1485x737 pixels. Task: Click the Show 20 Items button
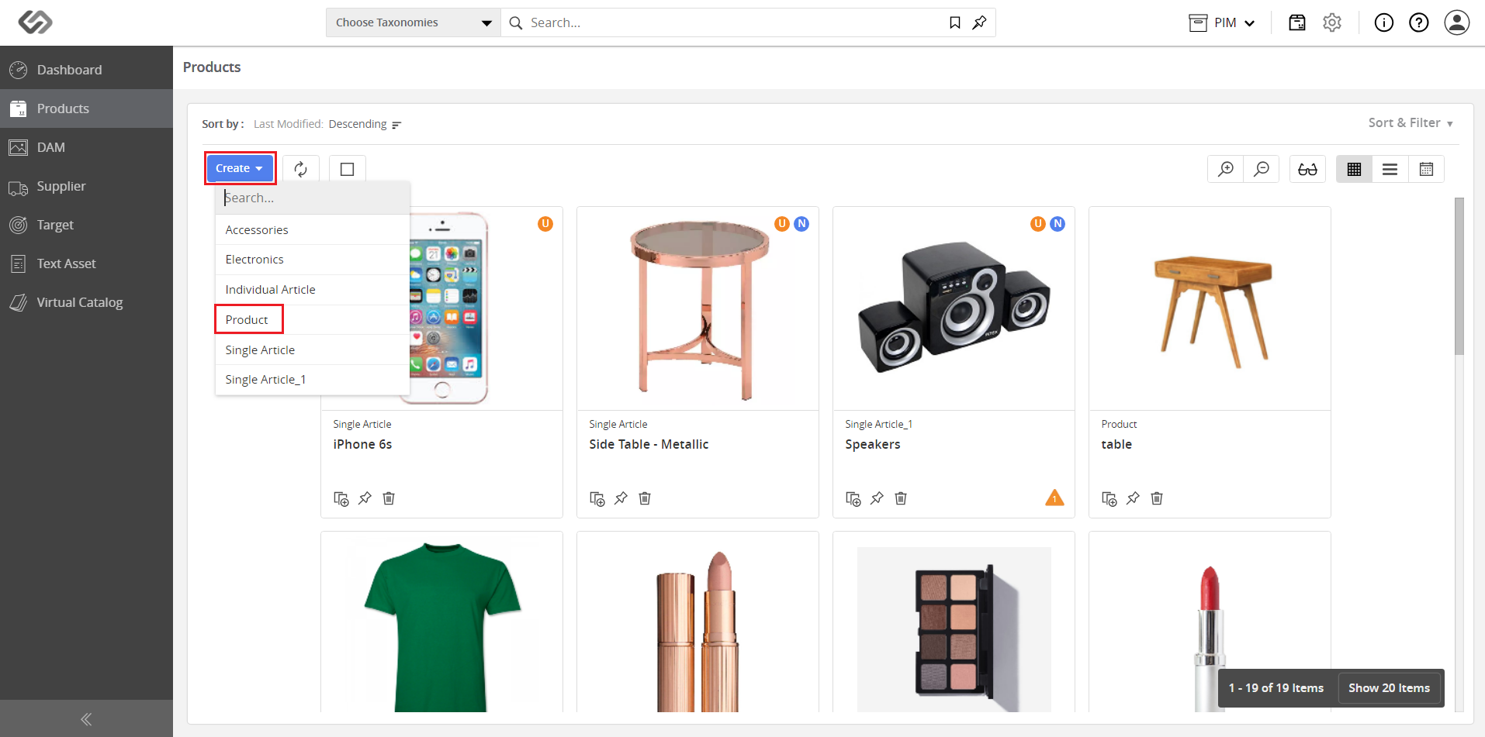1389,688
